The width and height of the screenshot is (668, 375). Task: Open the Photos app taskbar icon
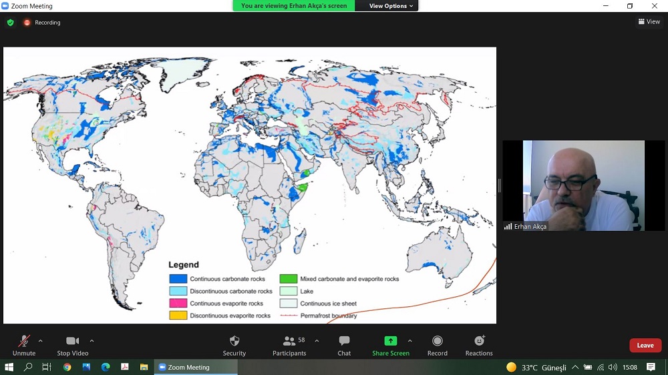tap(86, 367)
